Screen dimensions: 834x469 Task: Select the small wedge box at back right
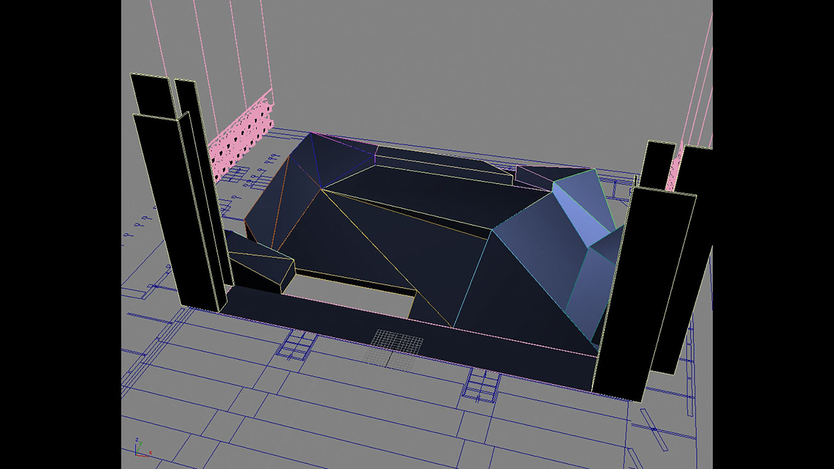534,176
